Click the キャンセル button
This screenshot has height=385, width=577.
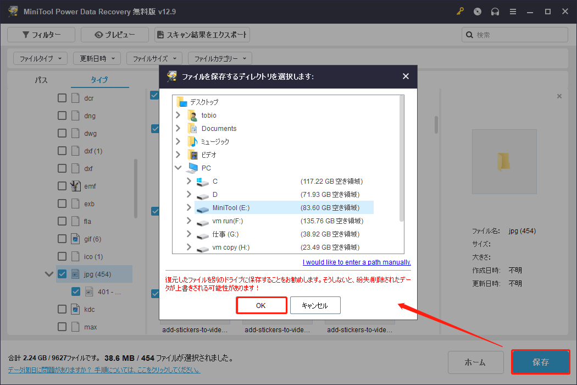(x=315, y=305)
